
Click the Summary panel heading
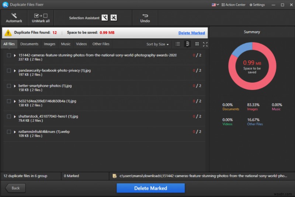click(x=252, y=32)
